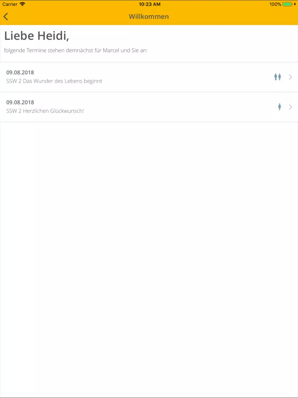
Task: Click the Liebe Heidi, greeting heading
Action: tap(36, 36)
